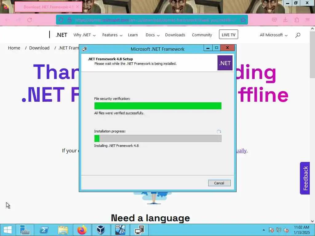
Task: Open the Firefox extensions icon
Action: point(297,20)
